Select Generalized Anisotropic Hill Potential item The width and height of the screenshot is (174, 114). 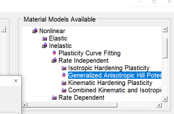(x=115, y=75)
